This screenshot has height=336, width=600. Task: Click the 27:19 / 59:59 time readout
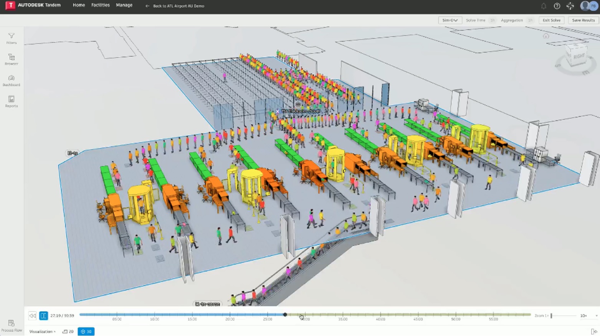[62, 316]
